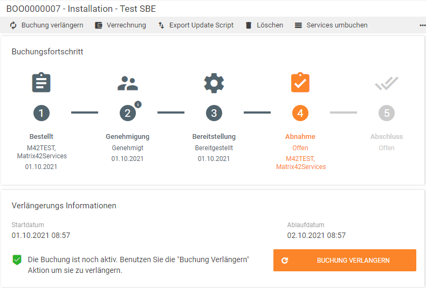
Task: Open the info badge on step 2
Action: (138, 104)
